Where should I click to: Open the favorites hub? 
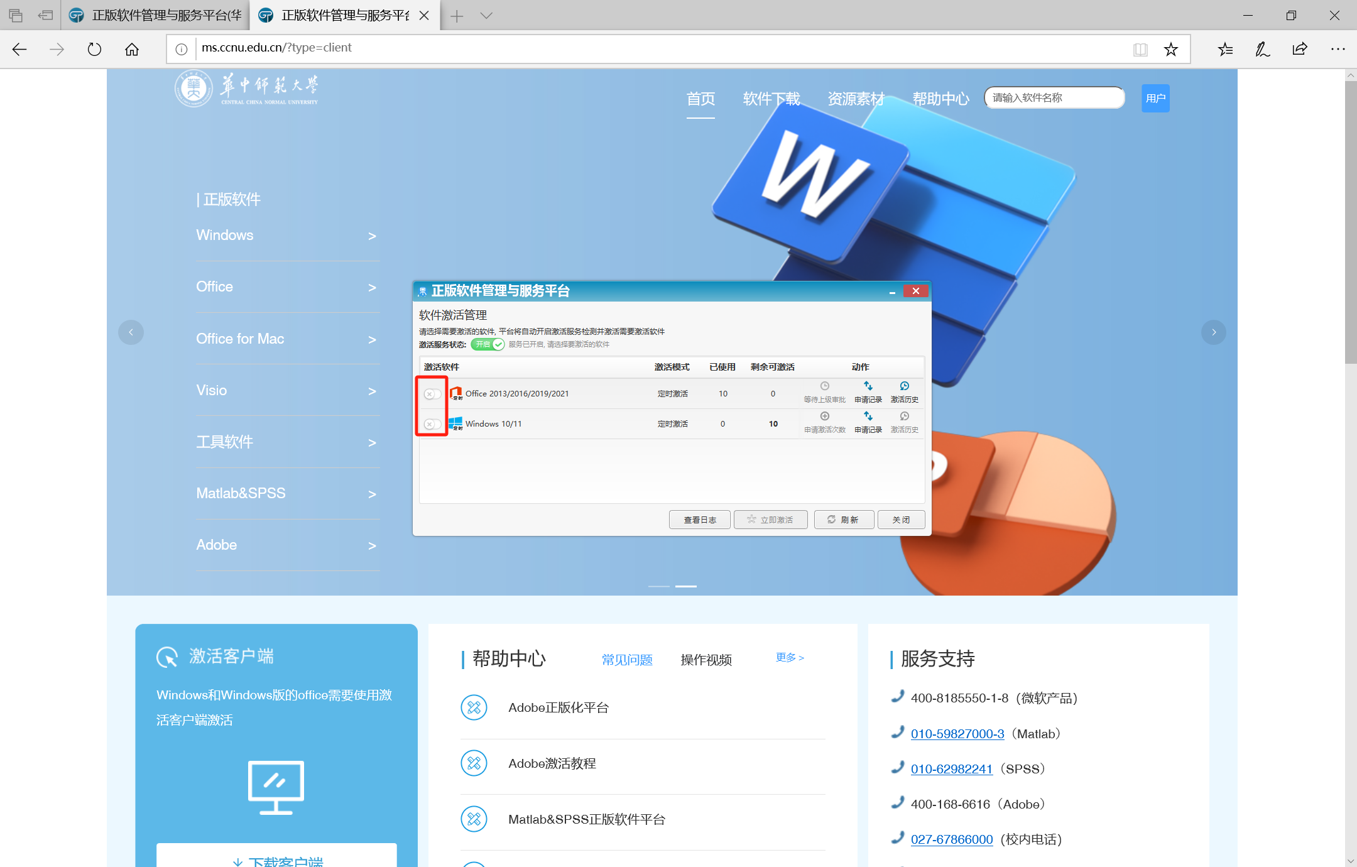pos(1225,49)
